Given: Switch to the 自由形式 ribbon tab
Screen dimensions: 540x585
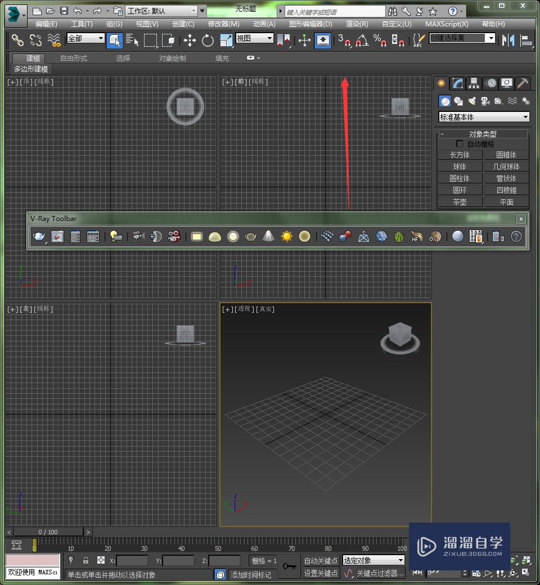Looking at the screenshot, I should 74,58.
